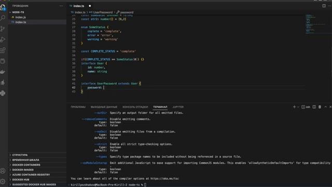332x187 pixels.
Task: Open Run and Debug view
Action: pos(3,39)
